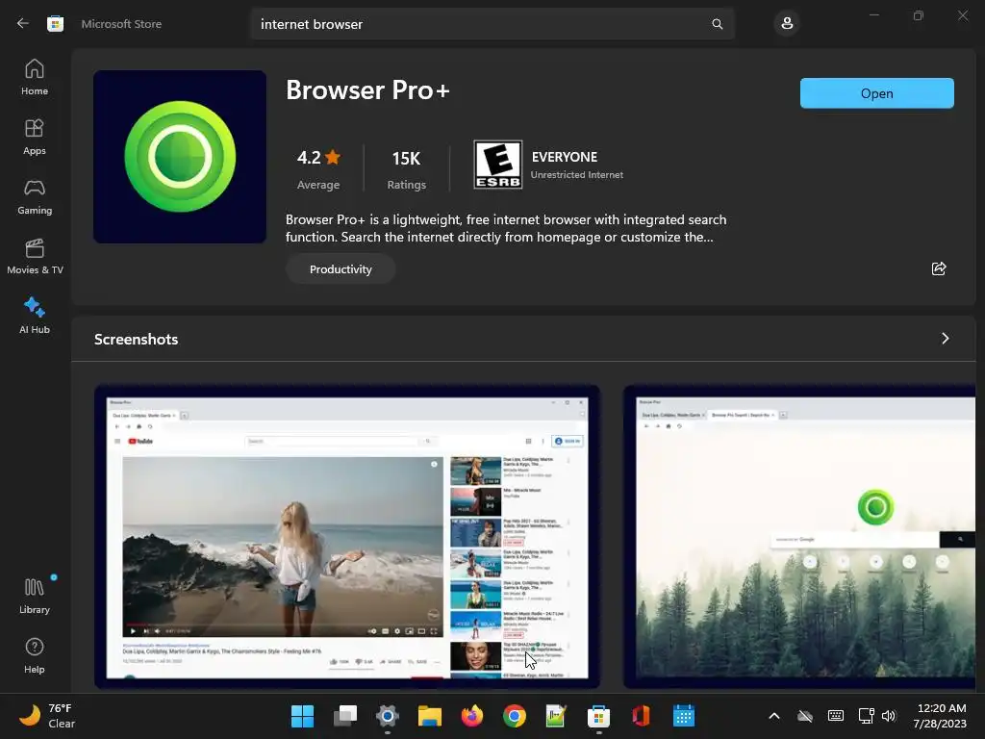Open Movies & TV section
The width and height of the screenshot is (985, 739).
[x=35, y=256]
